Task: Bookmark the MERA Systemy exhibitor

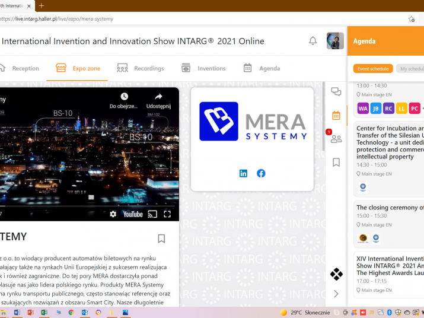Action: 161,238
